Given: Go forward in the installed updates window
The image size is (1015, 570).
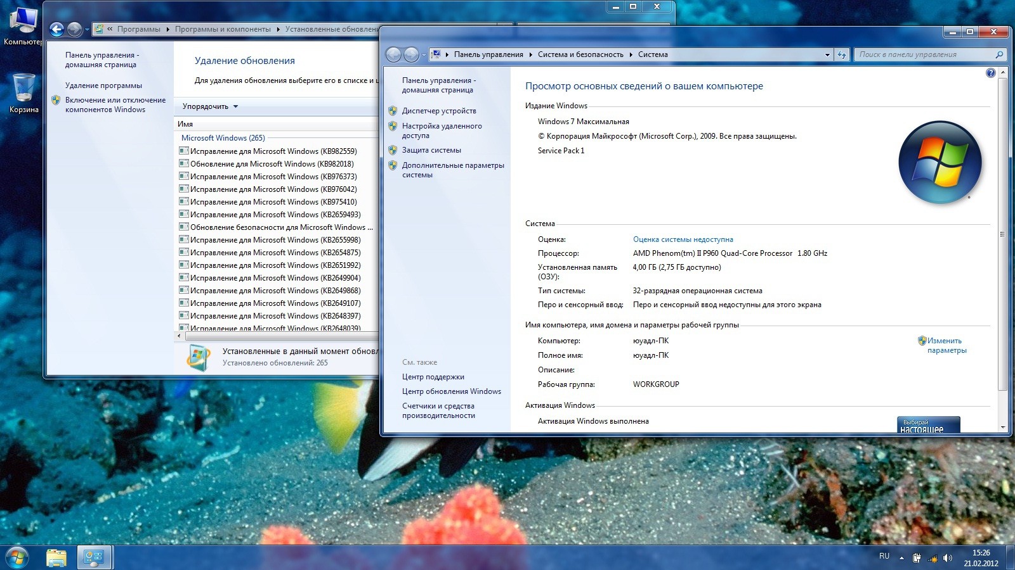Looking at the screenshot, I should click(x=75, y=29).
